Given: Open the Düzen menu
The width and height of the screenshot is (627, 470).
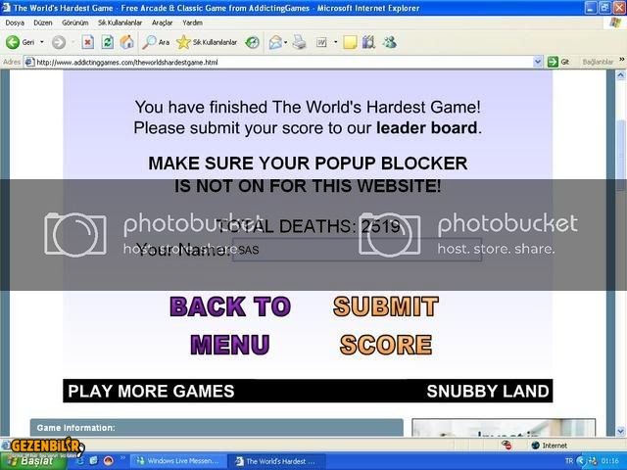Looking at the screenshot, I should point(43,23).
